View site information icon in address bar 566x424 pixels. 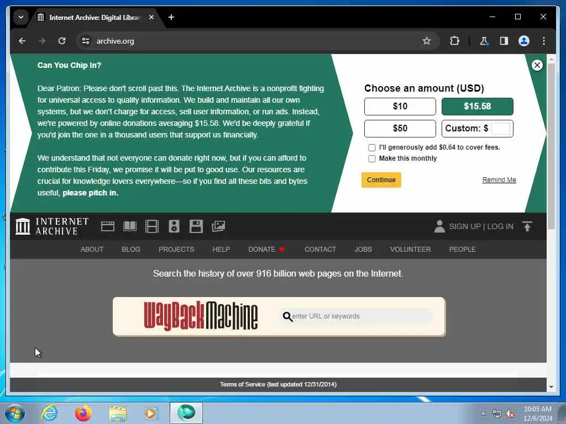[86, 41]
